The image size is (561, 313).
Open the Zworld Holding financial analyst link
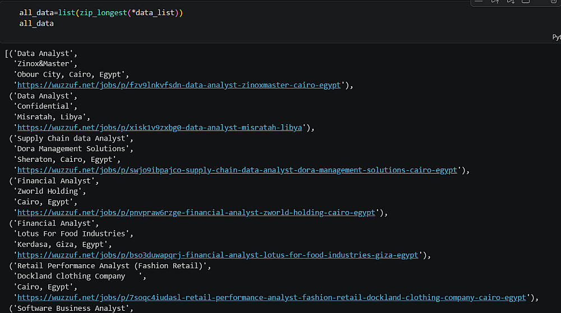(196, 213)
